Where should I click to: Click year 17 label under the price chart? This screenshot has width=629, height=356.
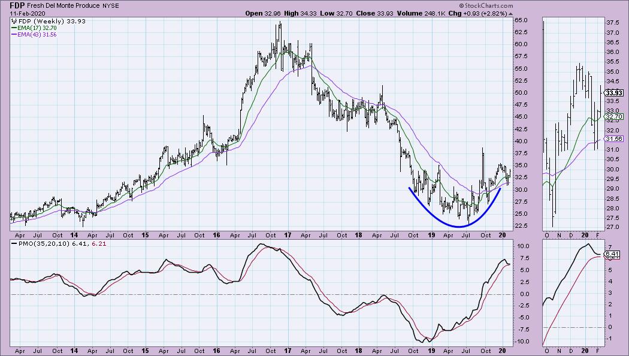[x=288, y=235]
